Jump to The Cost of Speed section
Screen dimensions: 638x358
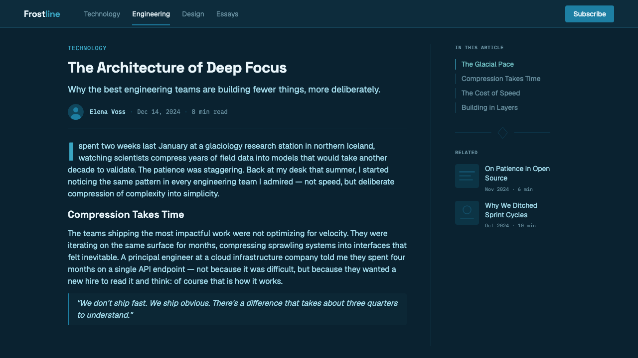(x=490, y=93)
